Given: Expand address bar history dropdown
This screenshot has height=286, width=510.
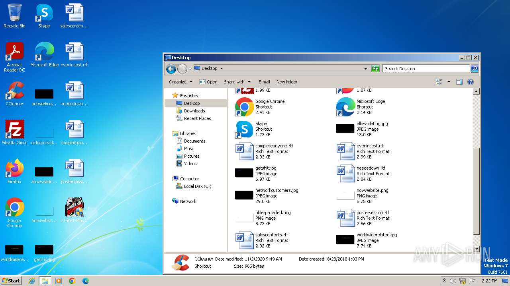Looking at the screenshot, I should 365,69.
